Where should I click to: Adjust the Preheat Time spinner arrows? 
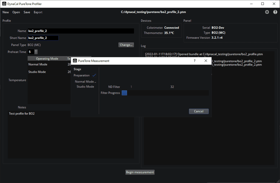tap(36, 52)
